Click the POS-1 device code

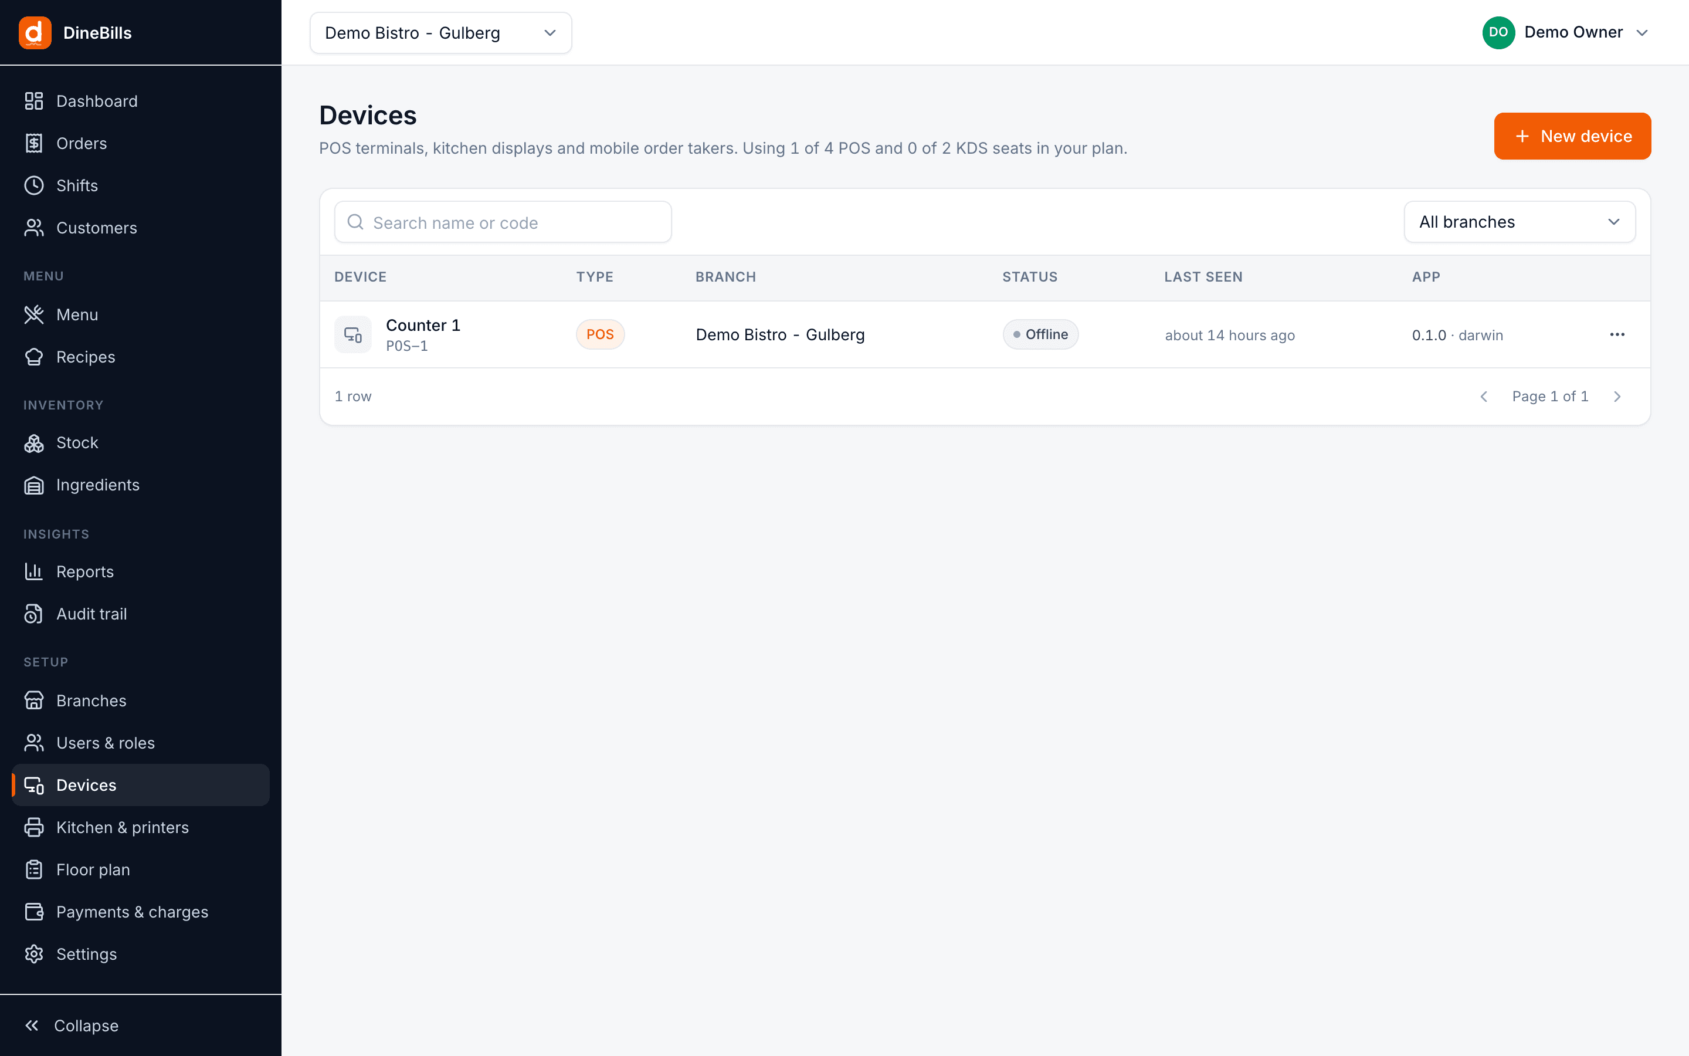[x=407, y=346]
